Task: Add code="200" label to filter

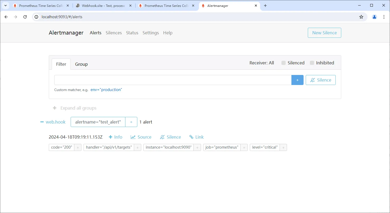Action: 78,148
